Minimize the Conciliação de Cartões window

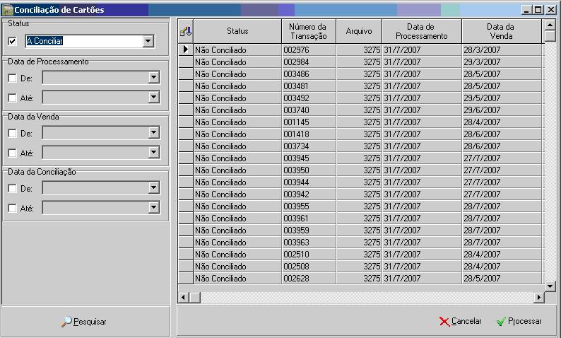pos(526,10)
